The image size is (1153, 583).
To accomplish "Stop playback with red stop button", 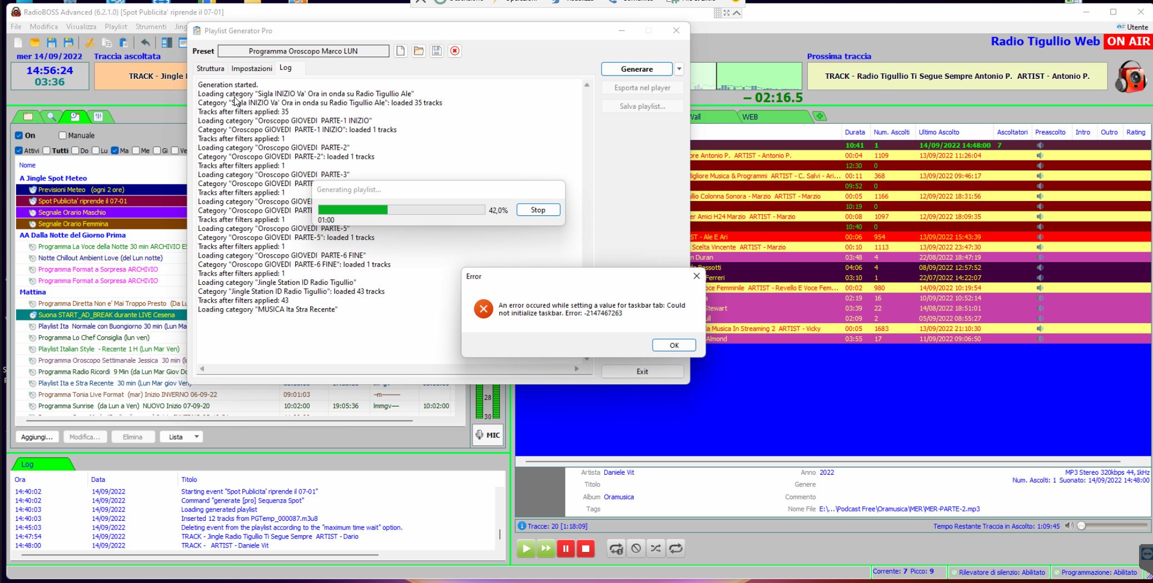I will tap(586, 549).
